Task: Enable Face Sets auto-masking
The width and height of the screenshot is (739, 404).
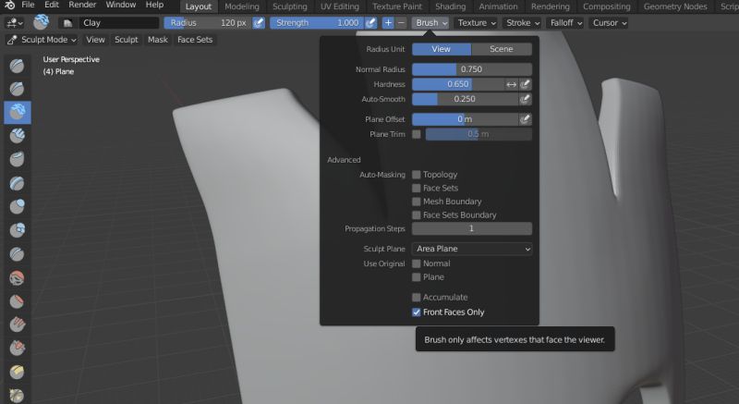Action: (417, 188)
